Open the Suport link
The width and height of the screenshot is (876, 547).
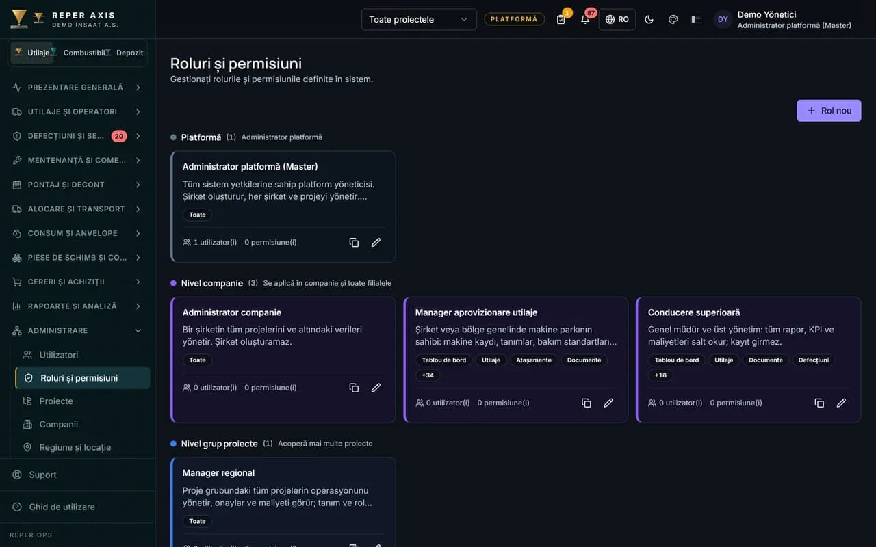(77, 475)
